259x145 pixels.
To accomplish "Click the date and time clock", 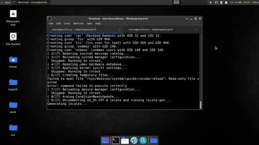I will pyautogui.click(x=240, y=2).
